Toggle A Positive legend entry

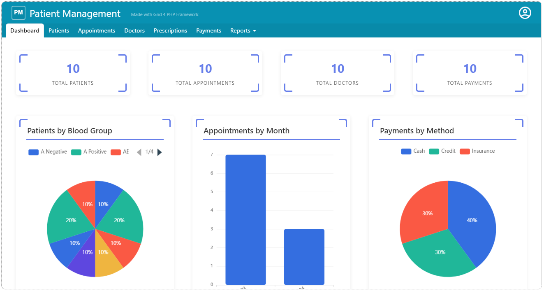click(x=89, y=152)
